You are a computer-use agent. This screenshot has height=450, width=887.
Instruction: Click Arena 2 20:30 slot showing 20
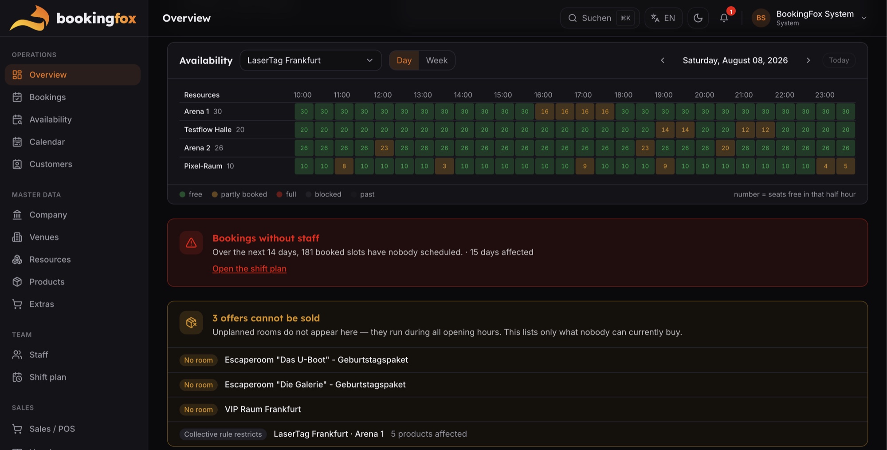click(x=726, y=148)
